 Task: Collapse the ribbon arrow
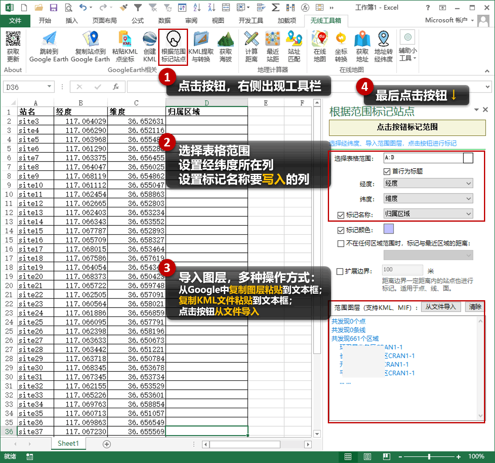click(487, 71)
